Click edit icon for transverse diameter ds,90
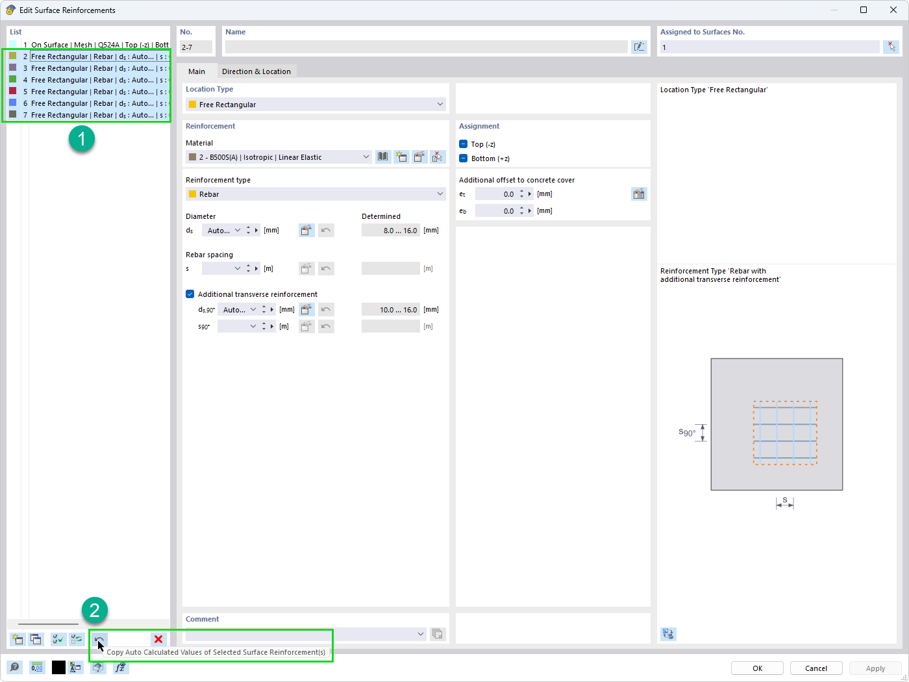This screenshot has height=682, width=909. click(306, 310)
